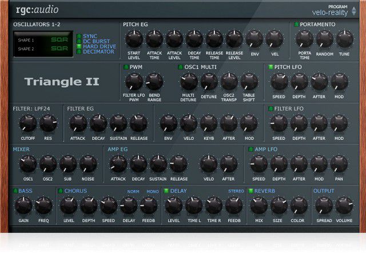Viewport: 366px width, 253px height.
Task: Click the Pitch EG RELEASE LEVEL knob
Action: [234, 39]
